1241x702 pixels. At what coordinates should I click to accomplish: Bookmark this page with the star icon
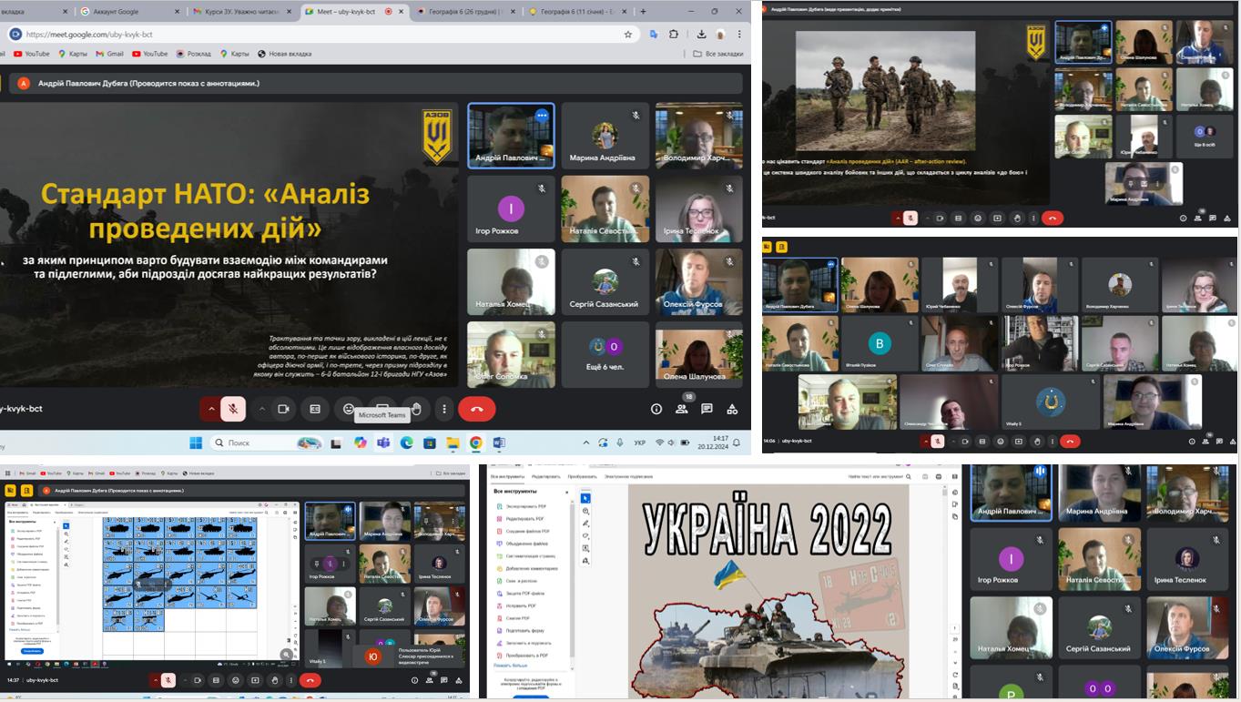(628, 35)
